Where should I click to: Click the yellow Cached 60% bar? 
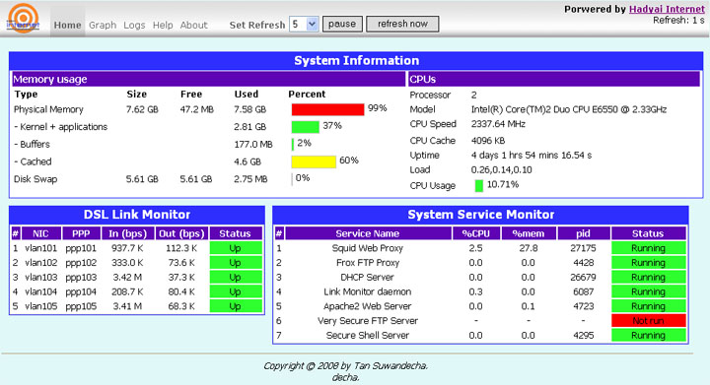point(314,161)
